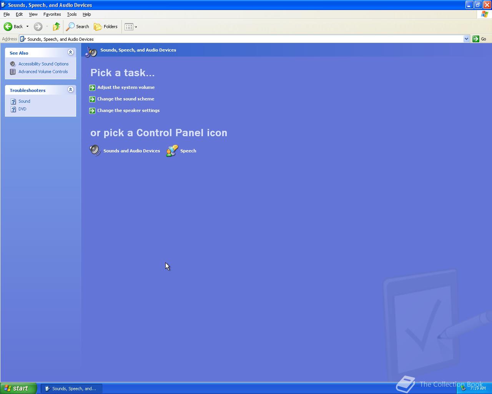492x394 pixels.
Task: Click the arrow icon beside Change the sound scheme
Action: (x=92, y=99)
